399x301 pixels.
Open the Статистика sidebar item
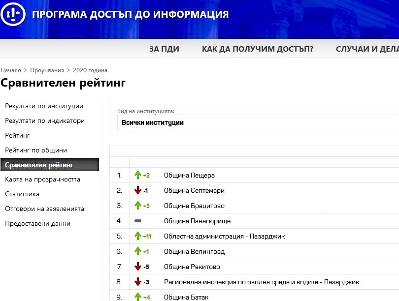coord(22,194)
